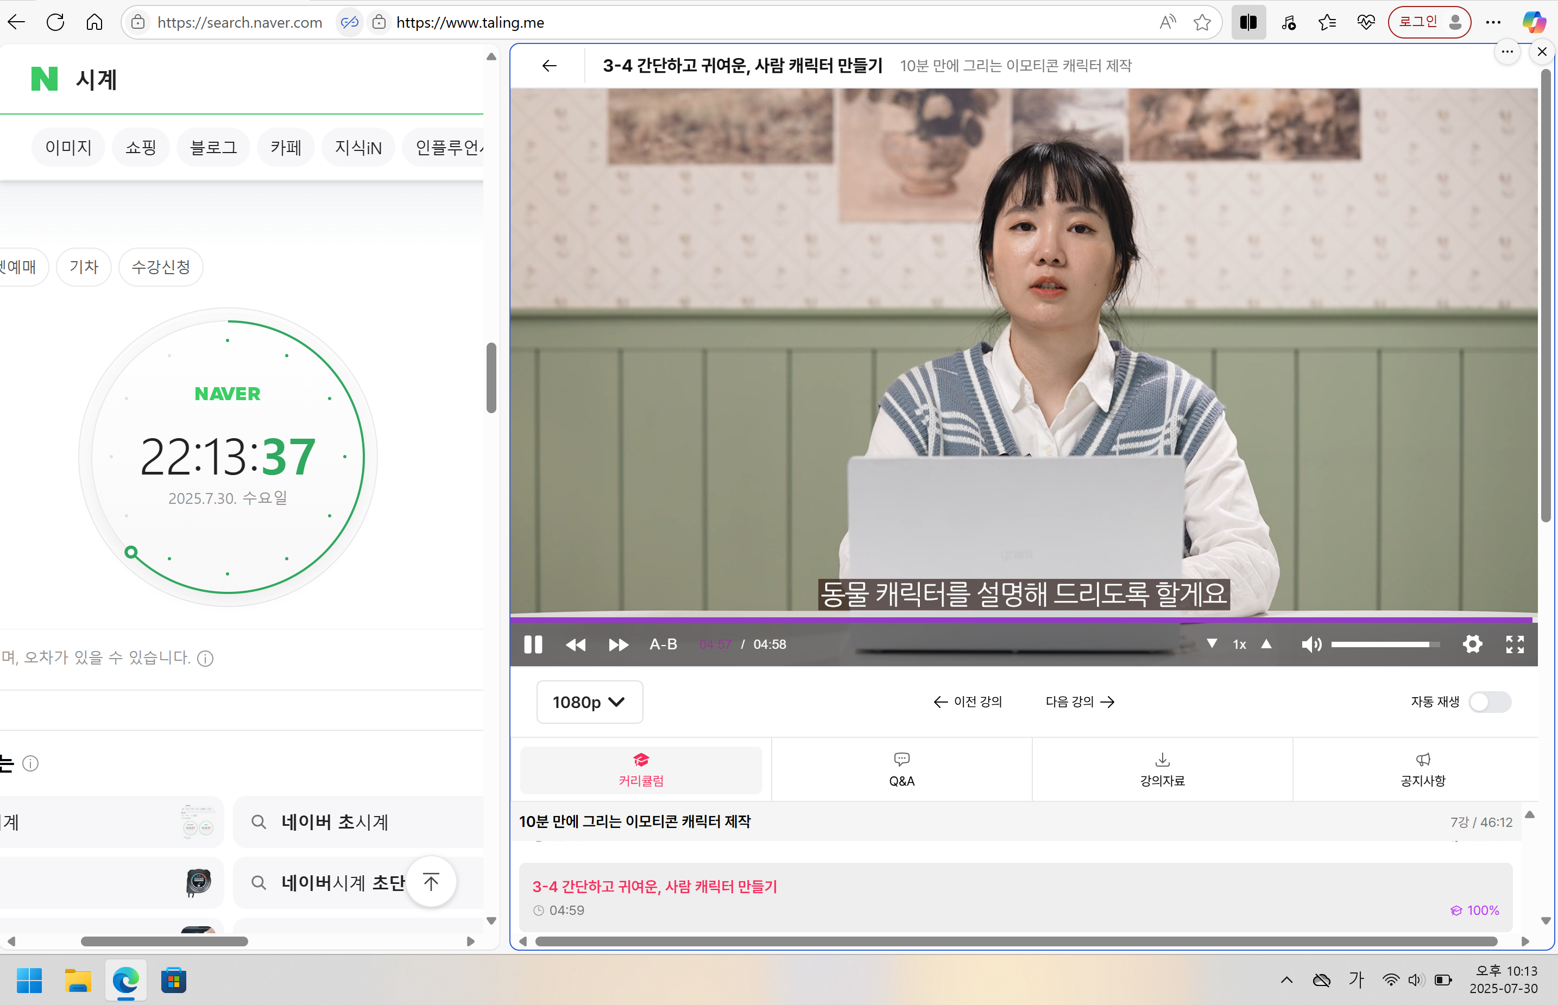Screen dimensions: 1558x1005
Task: Enable A-B repeat on the player
Action: pyautogui.click(x=663, y=644)
